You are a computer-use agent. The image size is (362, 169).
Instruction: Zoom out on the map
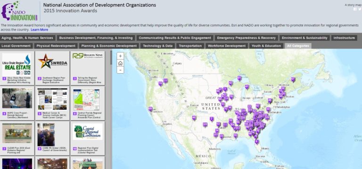point(120,70)
